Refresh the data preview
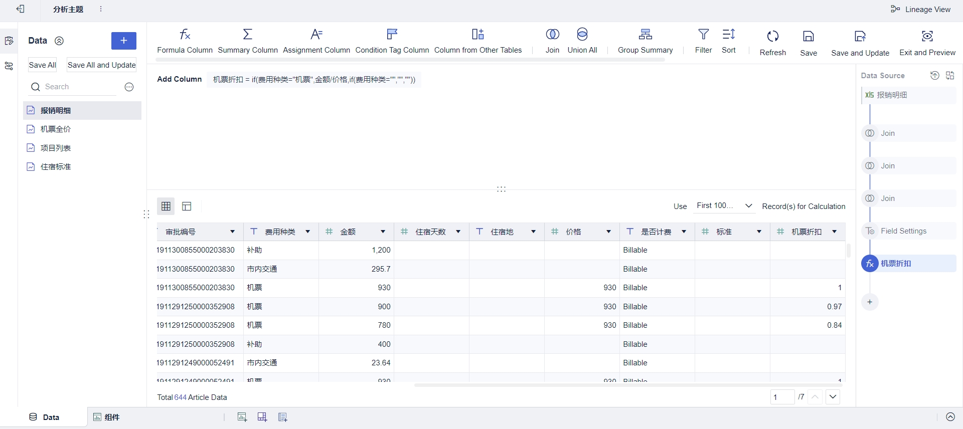 point(773,43)
